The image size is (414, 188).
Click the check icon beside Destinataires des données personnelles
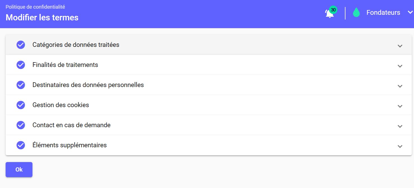click(21, 85)
